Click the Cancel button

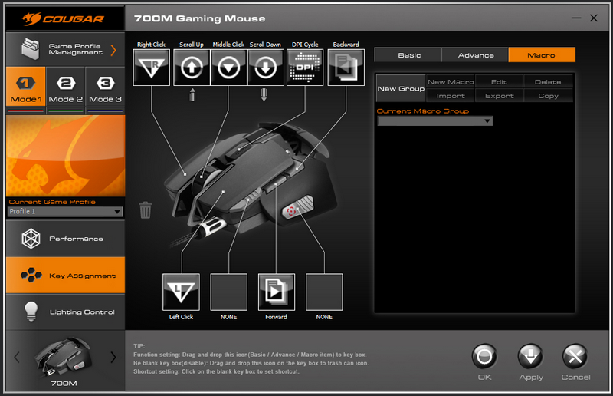coord(575,356)
